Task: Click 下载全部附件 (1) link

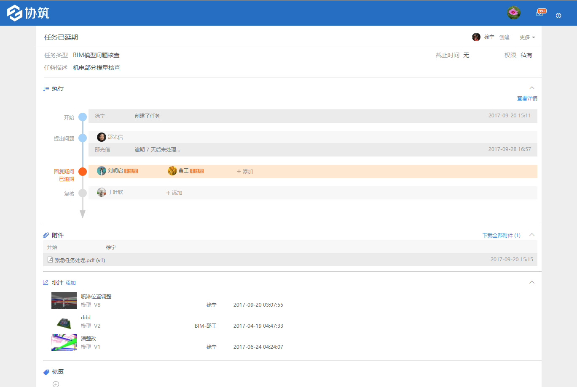Action: [x=501, y=236]
